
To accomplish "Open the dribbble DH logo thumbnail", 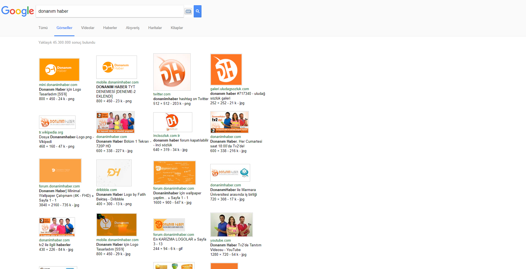I will [114, 173].
